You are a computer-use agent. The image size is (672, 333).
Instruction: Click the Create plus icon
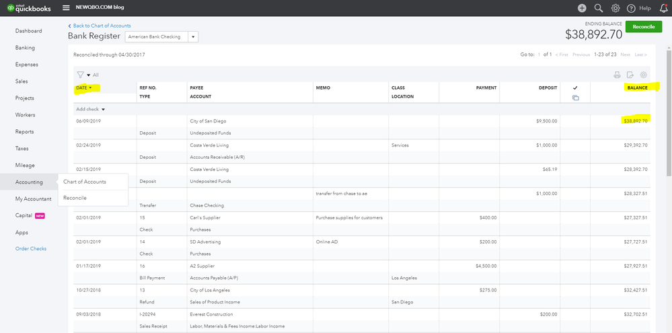click(x=582, y=8)
